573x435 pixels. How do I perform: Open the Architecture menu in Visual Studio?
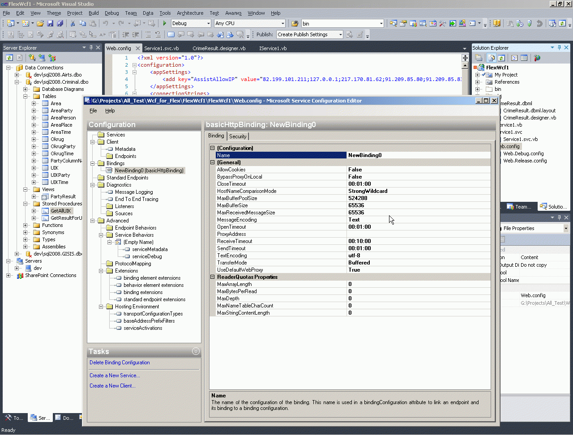point(190,13)
